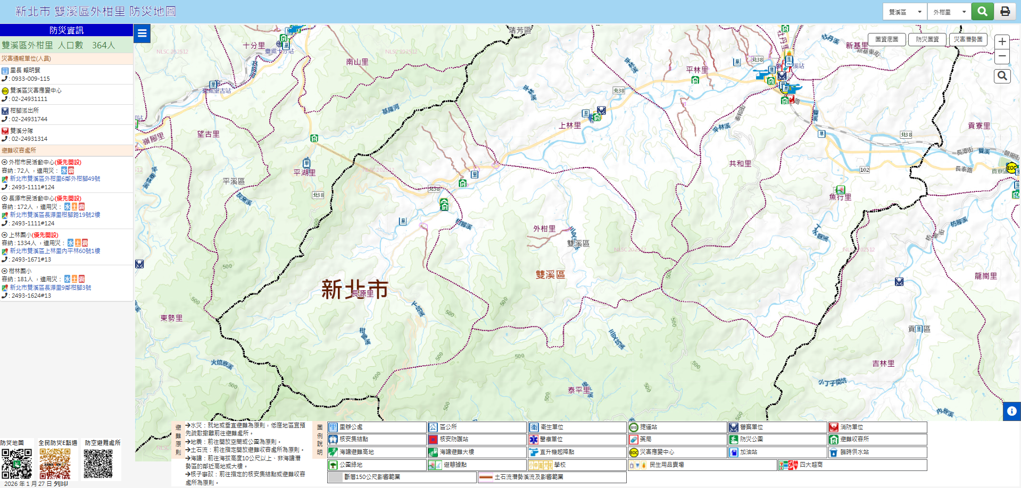Click the 區公所 legend icon

coord(433,427)
